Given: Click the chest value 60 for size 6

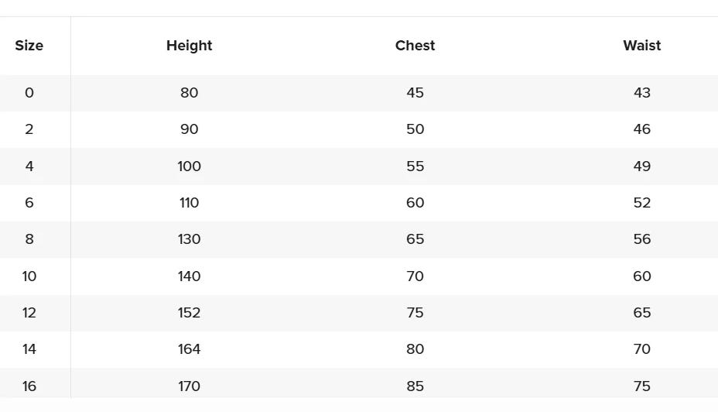Looking at the screenshot, I should pos(415,203).
